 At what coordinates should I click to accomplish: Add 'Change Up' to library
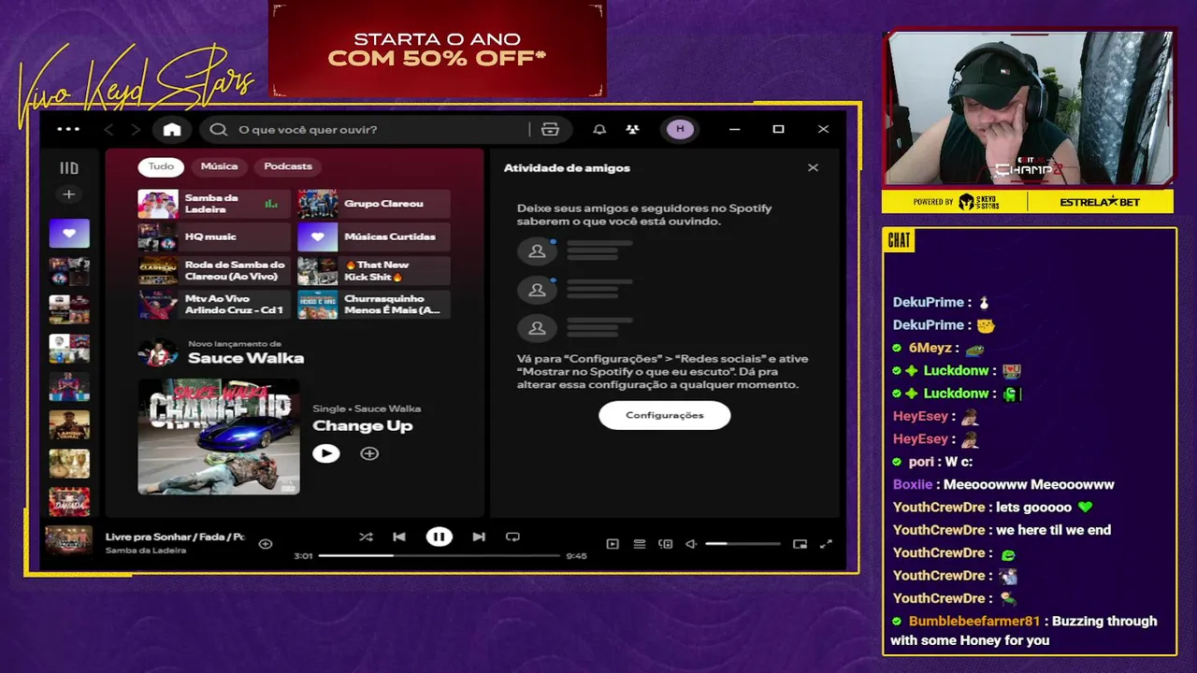click(369, 453)
